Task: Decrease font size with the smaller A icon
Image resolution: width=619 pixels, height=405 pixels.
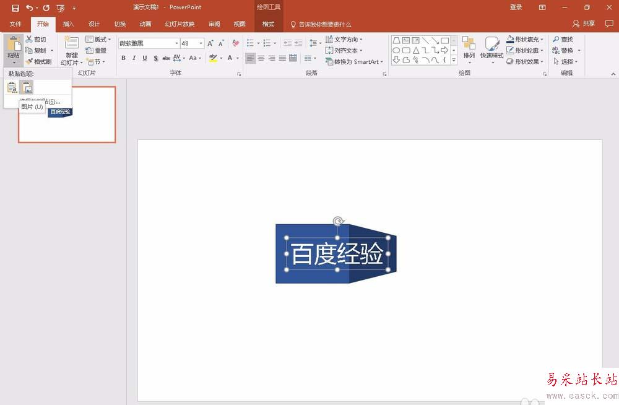Action: pos(221,43)
